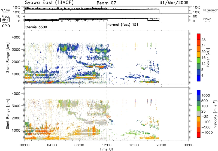
Task: Click the '4000' tick on the power plot
Action: [16, 37]
